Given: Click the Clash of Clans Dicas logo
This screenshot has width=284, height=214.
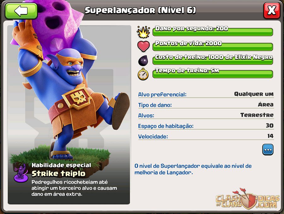Looking at the screenshot, I should coord(248,199).
